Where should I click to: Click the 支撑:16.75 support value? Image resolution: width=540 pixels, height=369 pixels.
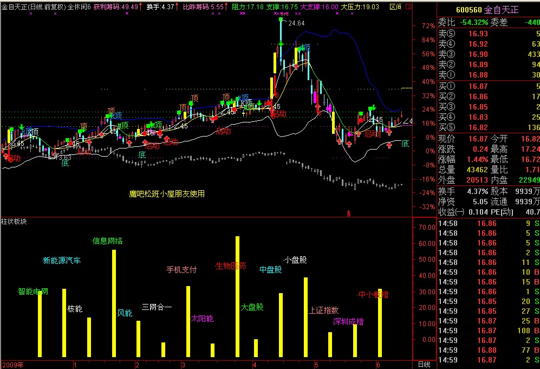282,7
